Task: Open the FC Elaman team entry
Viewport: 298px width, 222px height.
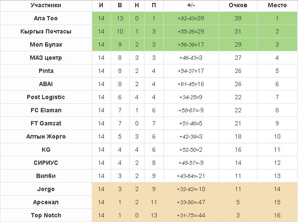Action: [46, 110]
